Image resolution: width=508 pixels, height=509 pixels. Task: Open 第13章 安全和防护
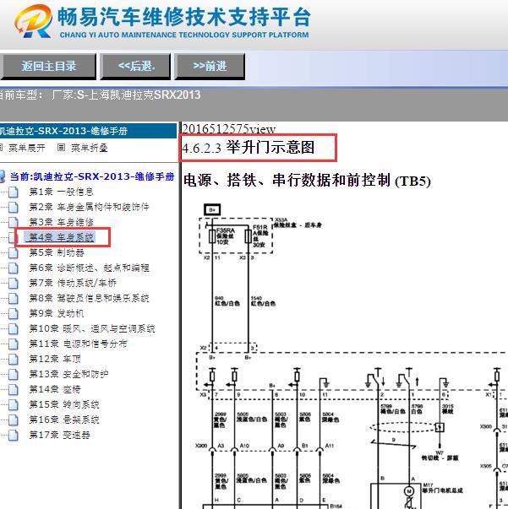coord(68,374)
